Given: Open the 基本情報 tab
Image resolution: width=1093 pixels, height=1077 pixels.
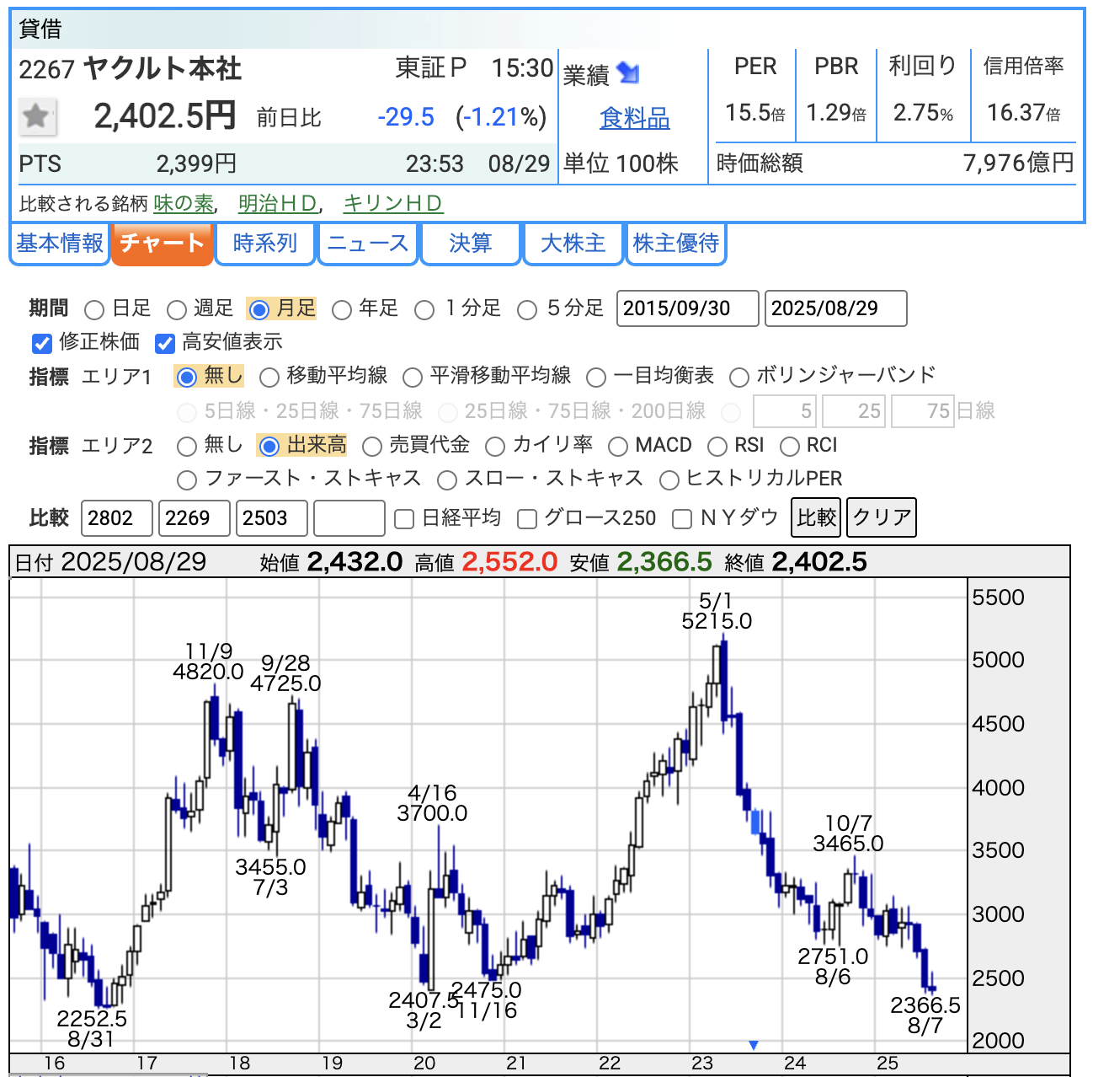Looking at the screenshot, I should click(60, 244).
